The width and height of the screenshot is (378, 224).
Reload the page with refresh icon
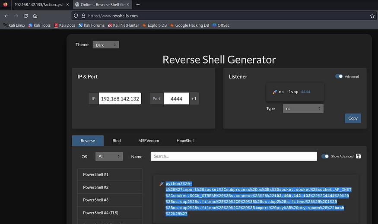[x=25, y=16]
